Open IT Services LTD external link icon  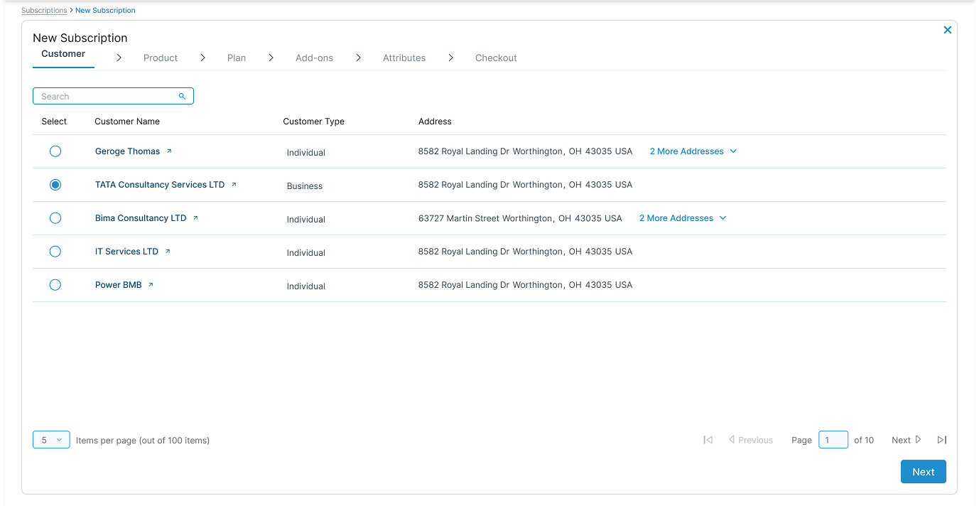coord(168,252)
